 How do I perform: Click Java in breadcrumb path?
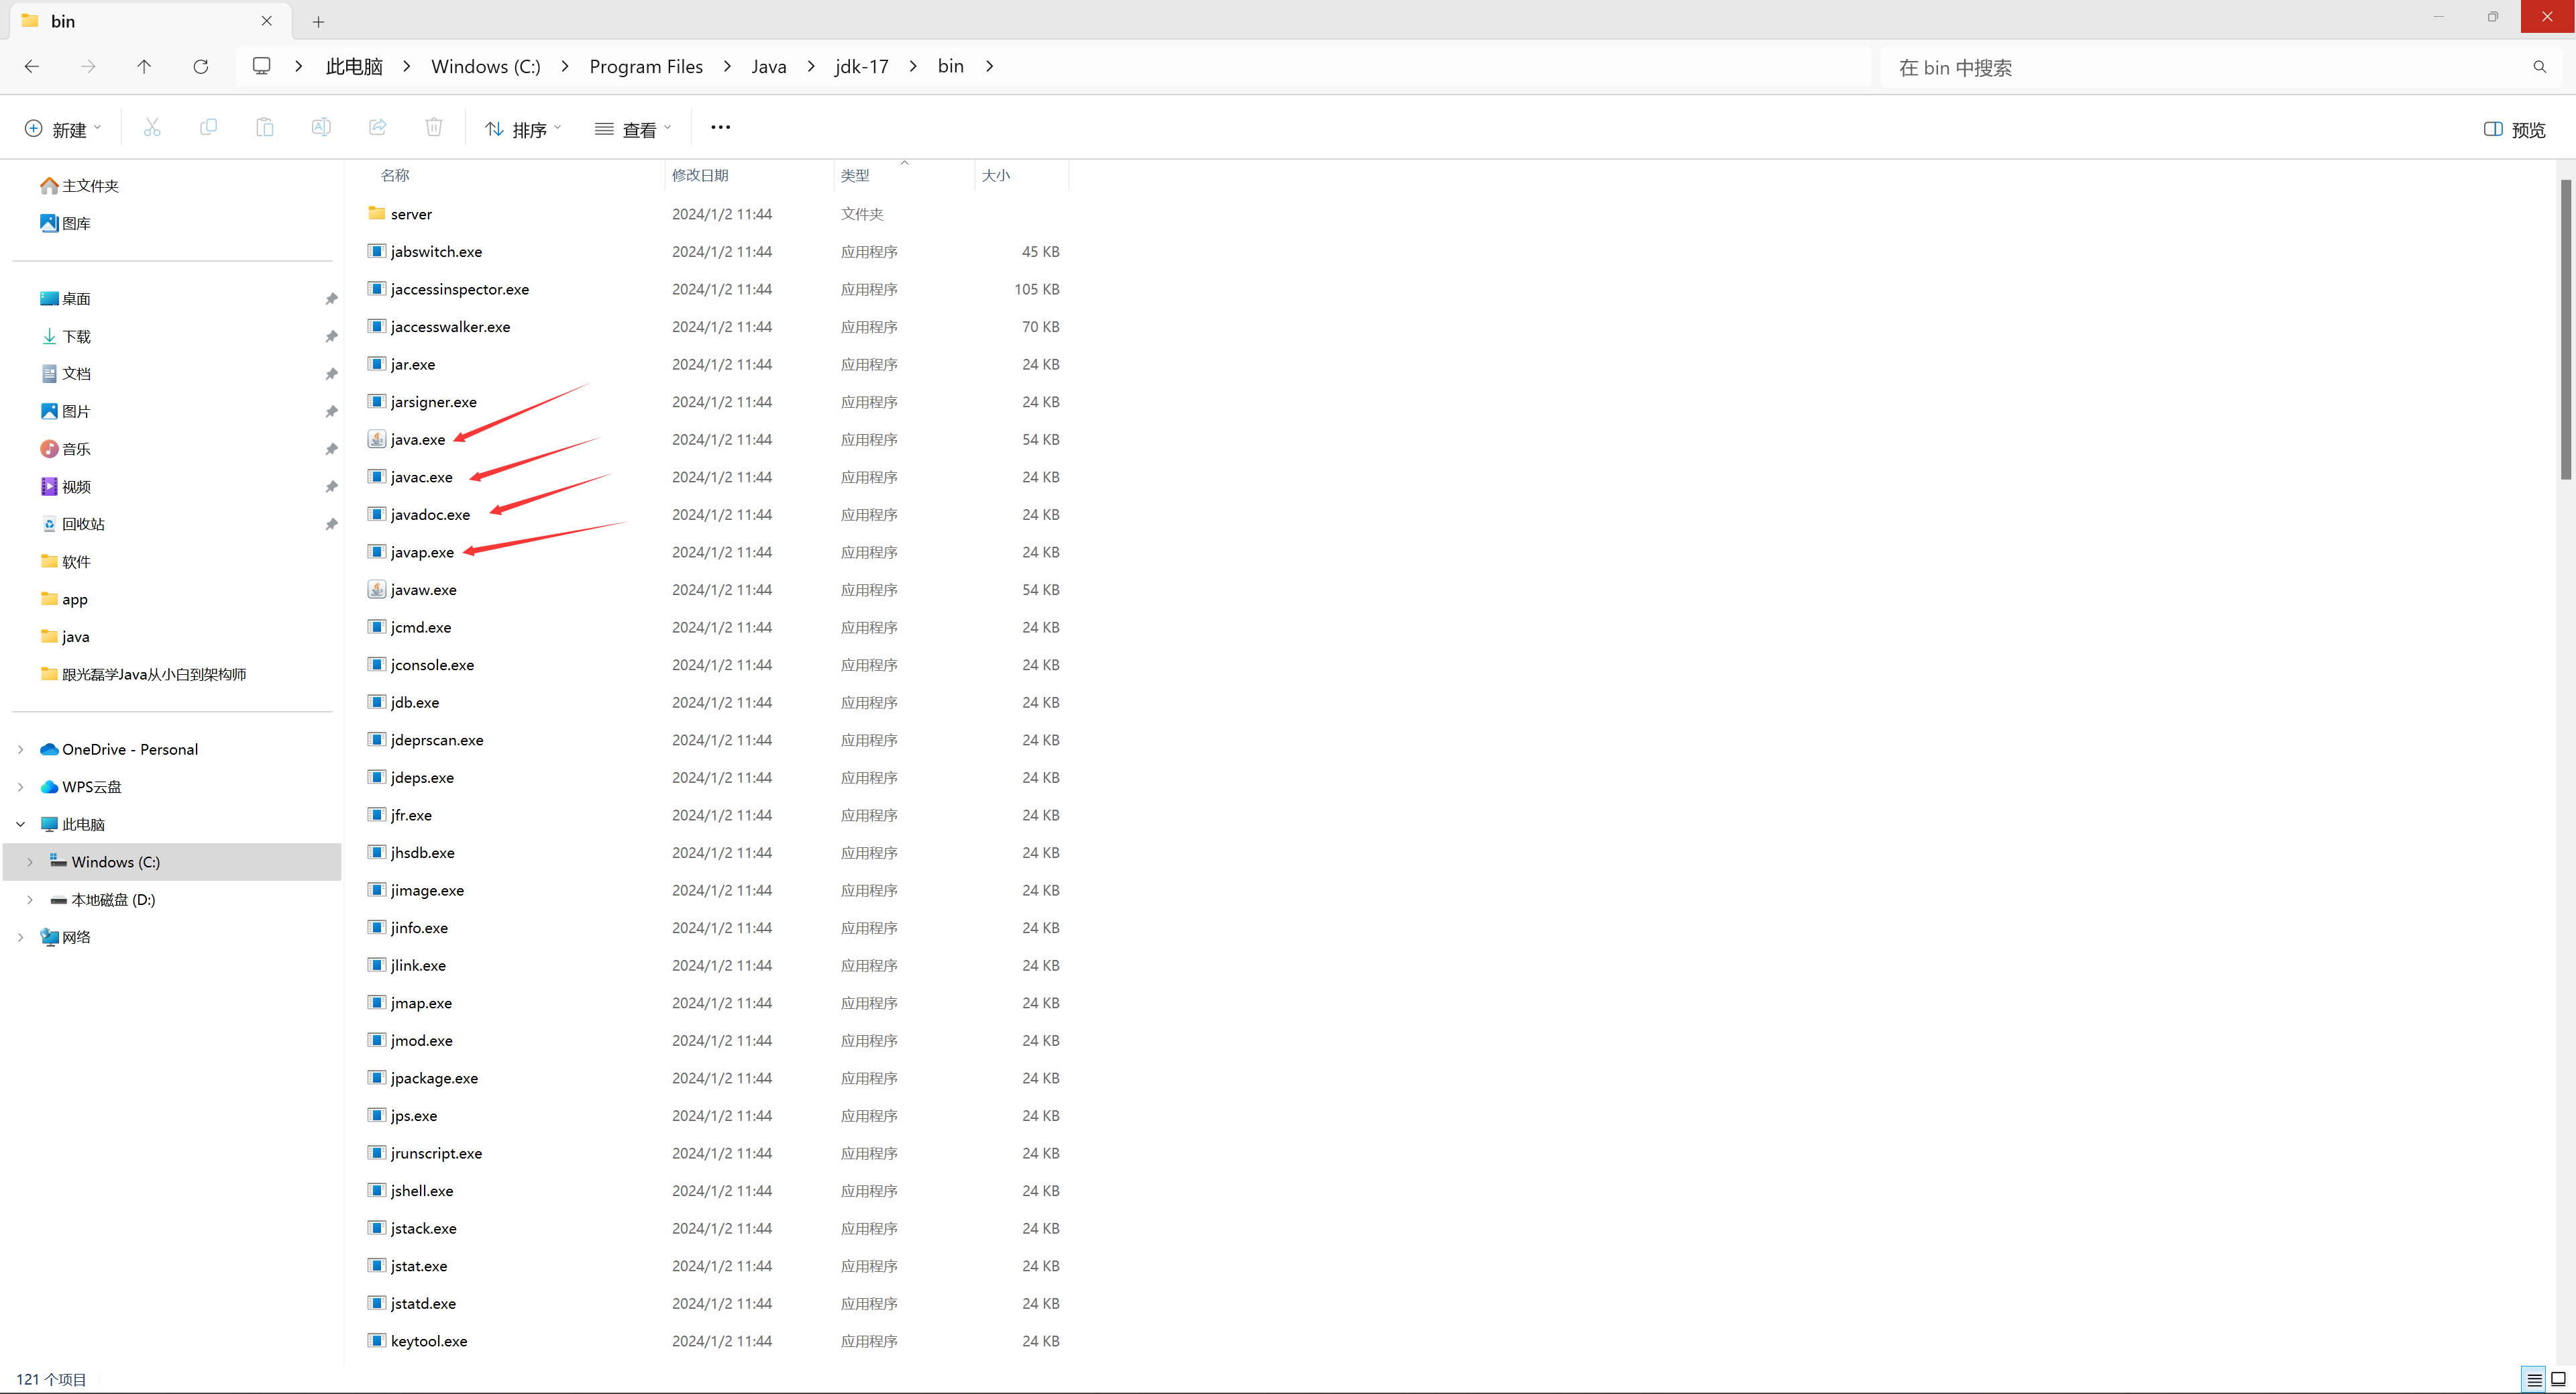click(769, 66)
